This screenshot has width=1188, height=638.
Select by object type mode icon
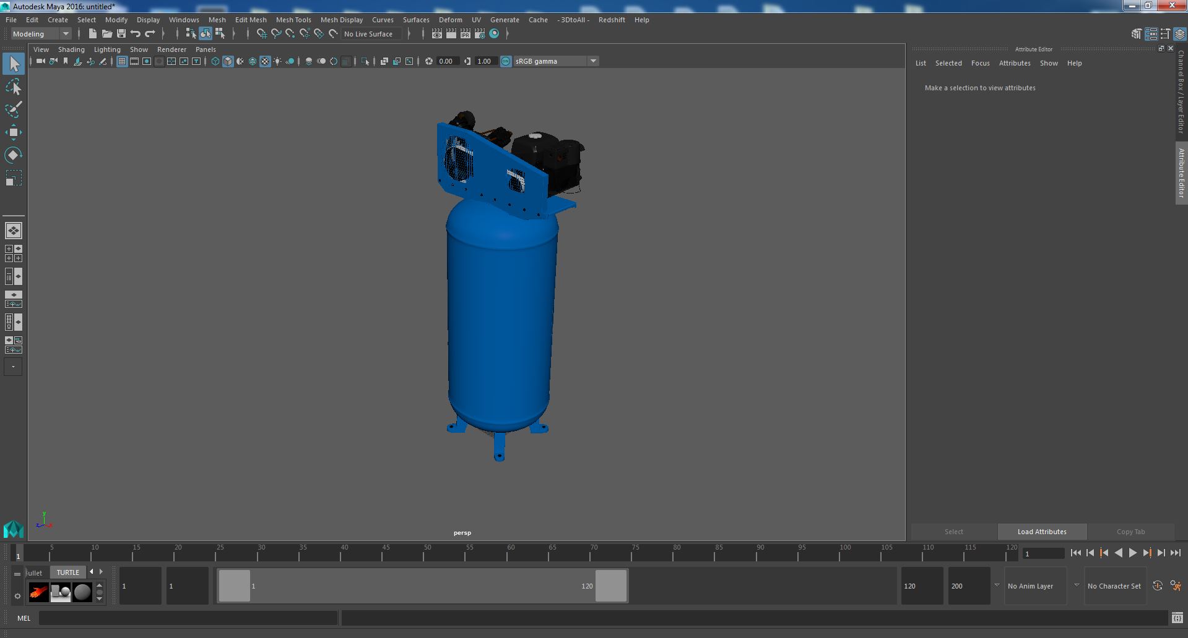206,33
